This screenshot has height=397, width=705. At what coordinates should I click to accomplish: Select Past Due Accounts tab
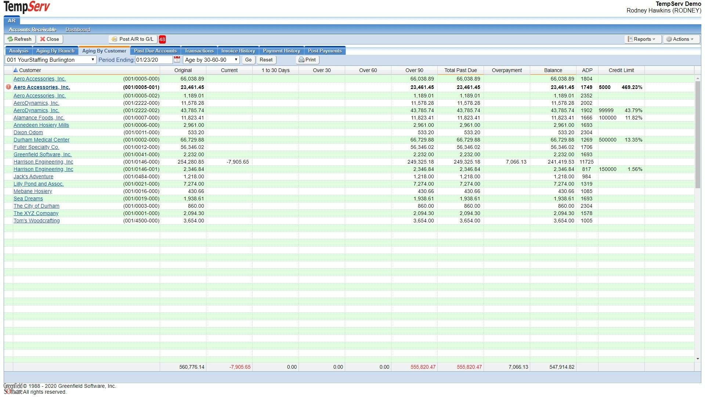click(x=155, y=51)
